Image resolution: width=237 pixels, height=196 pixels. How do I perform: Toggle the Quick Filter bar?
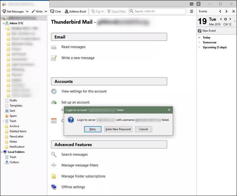(117, 11)
